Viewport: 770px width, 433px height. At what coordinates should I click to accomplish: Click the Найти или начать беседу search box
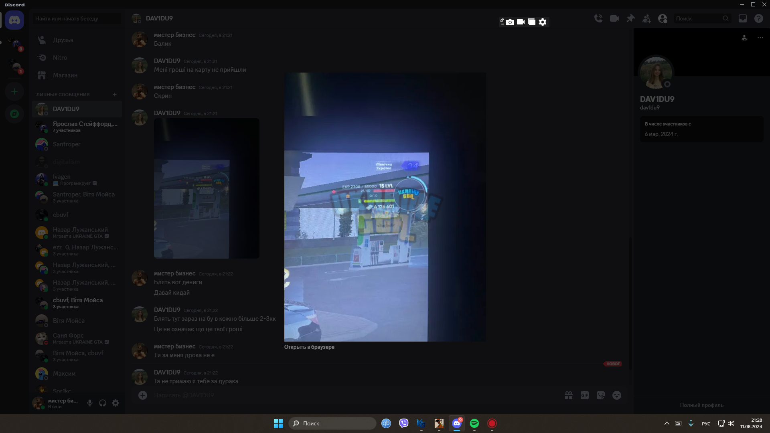tap(77, 18)
